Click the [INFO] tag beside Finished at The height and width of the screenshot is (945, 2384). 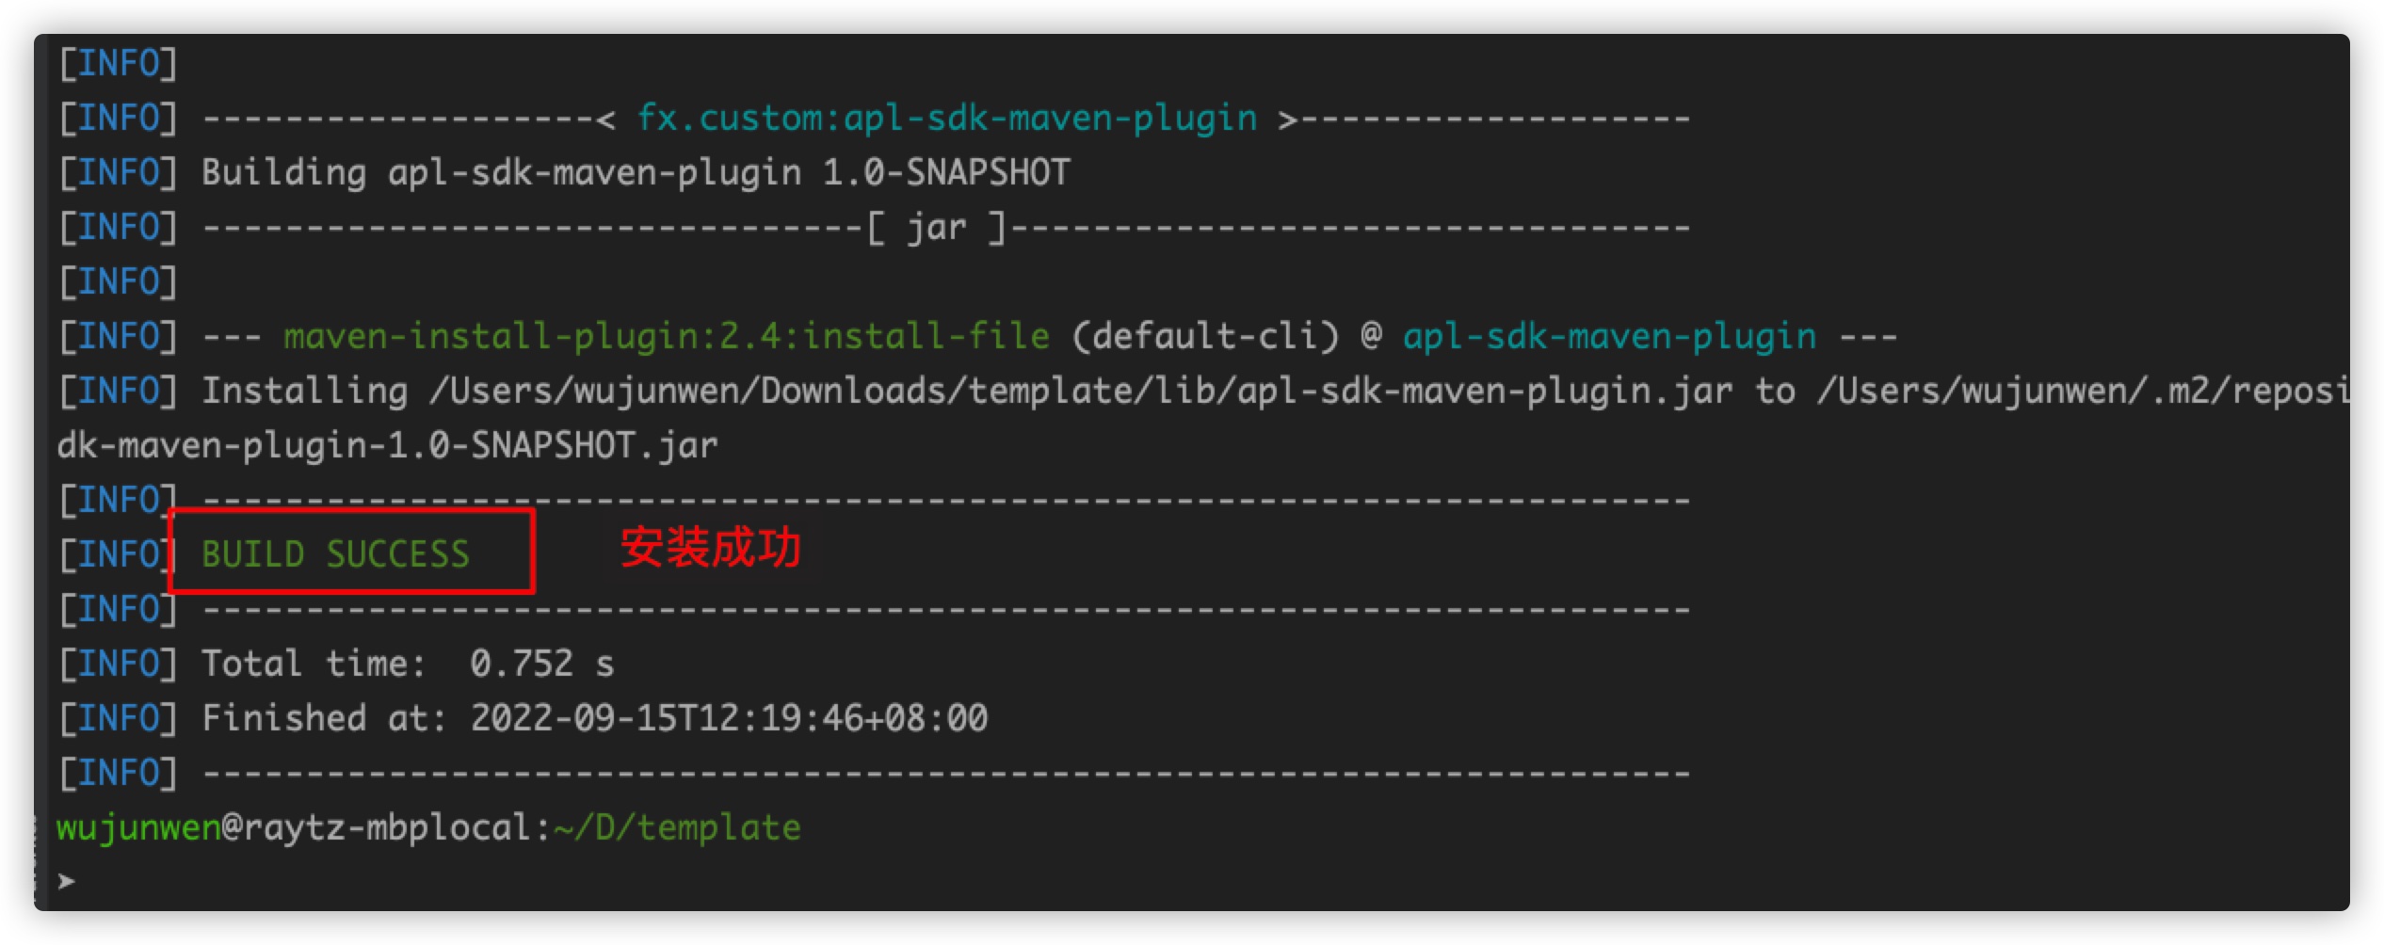click(119, 719)
